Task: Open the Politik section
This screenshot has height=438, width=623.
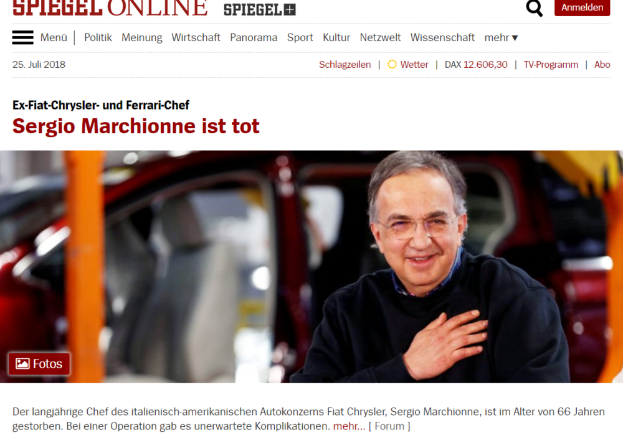Action: [x=98, y=37]
